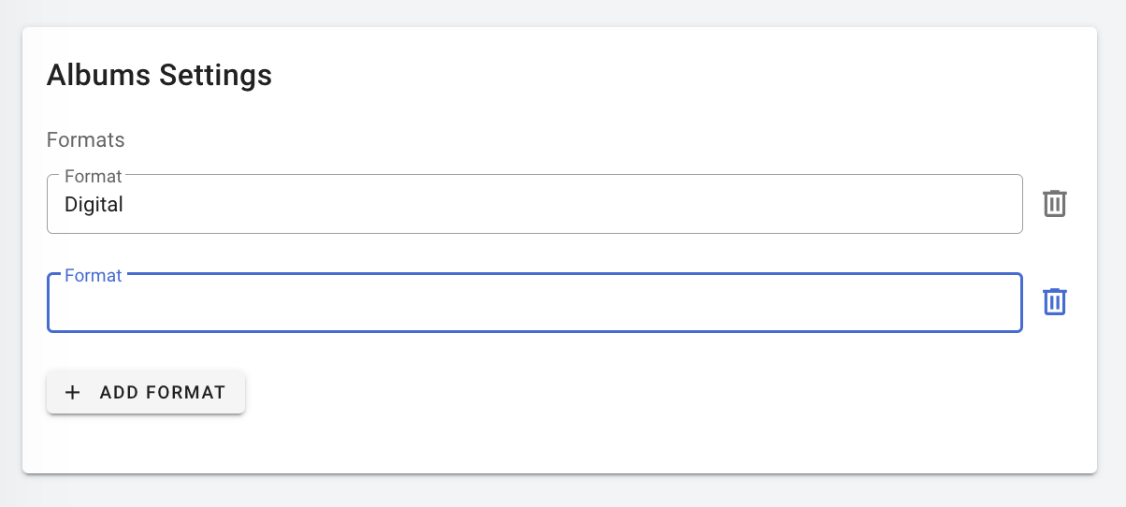The image size is (1126, 507).
Task: Click the ADD FORMAT text label
Action: tap(163, 392)
